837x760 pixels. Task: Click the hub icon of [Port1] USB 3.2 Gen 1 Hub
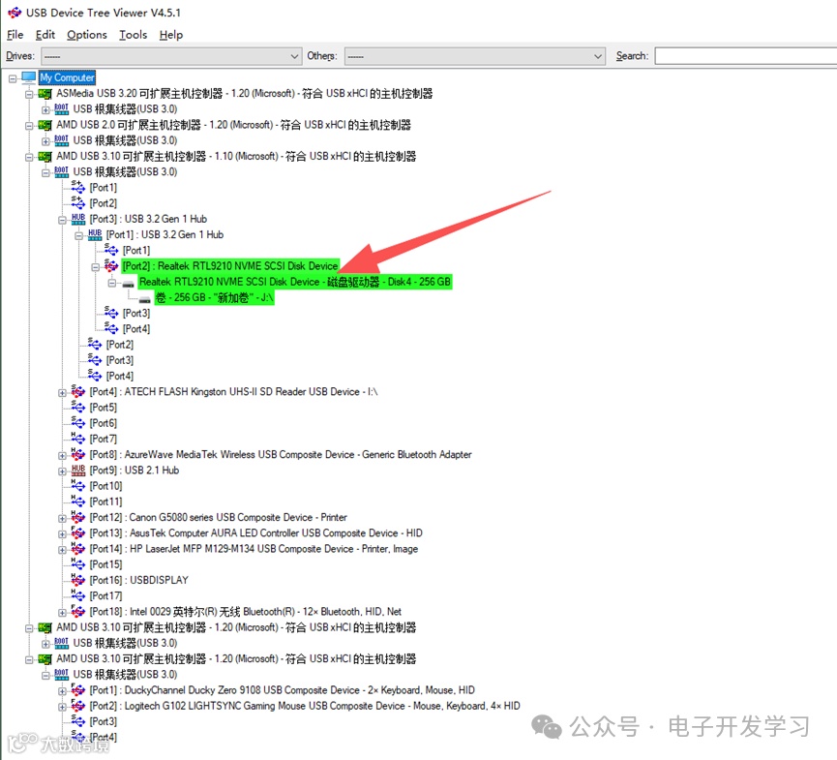tap(95, 234)
